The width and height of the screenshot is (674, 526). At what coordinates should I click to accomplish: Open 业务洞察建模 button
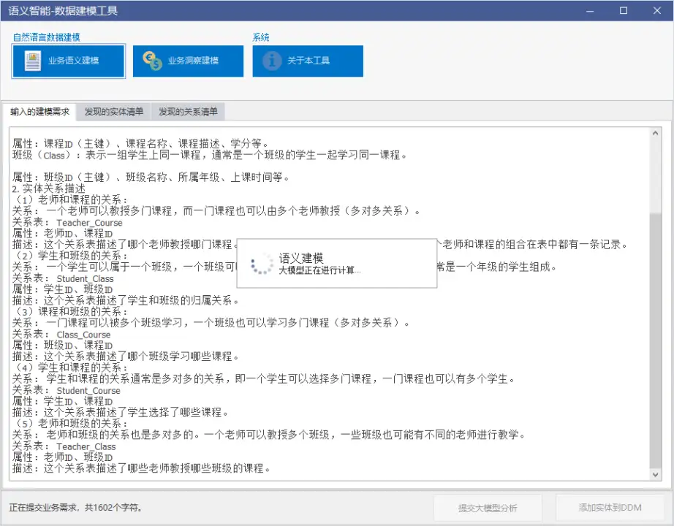(189, 61)
